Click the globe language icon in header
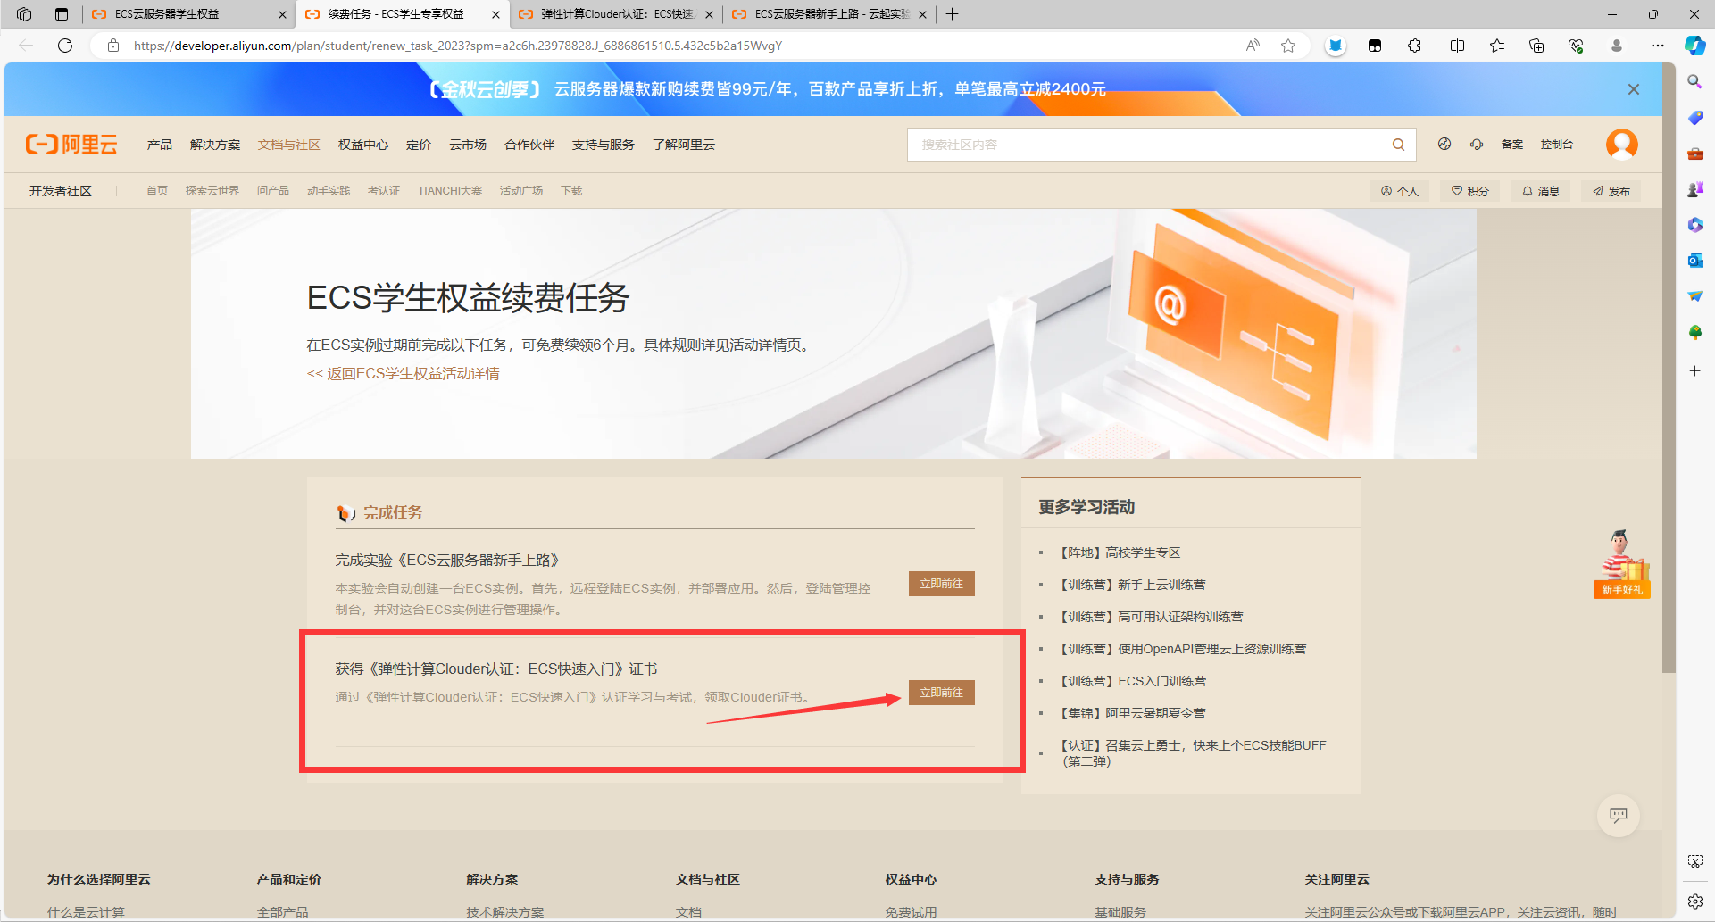The height and width of the screenshot is (922, 1715). [1444, 144]
